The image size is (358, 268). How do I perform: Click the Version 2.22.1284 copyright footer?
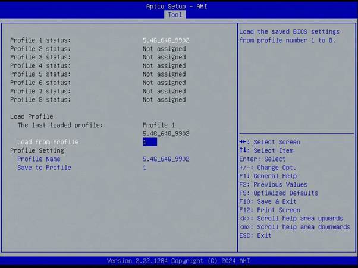[x=178, y=261]
